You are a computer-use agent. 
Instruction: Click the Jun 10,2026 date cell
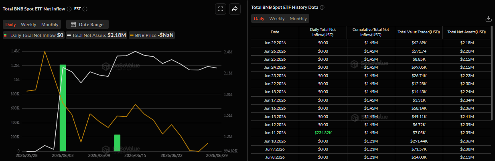point(275,141)
